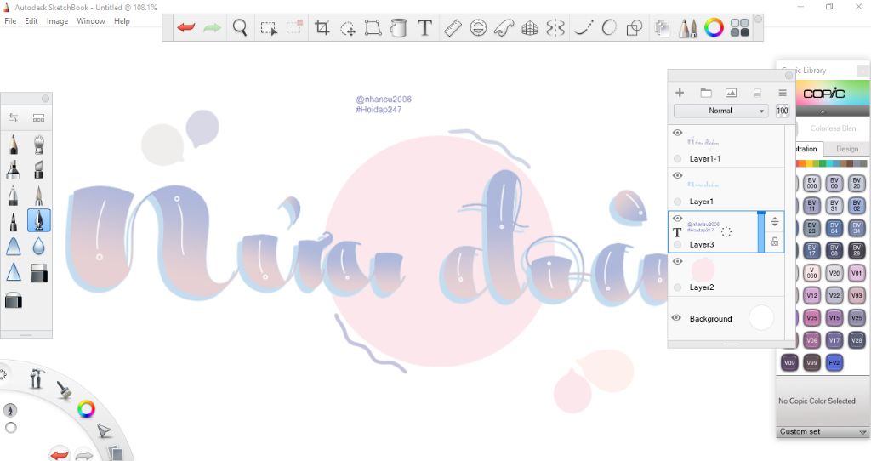Hide Layer3 with its eye icon
The width and height of the screenshot is (871, 461).
(x=677, y=219)
